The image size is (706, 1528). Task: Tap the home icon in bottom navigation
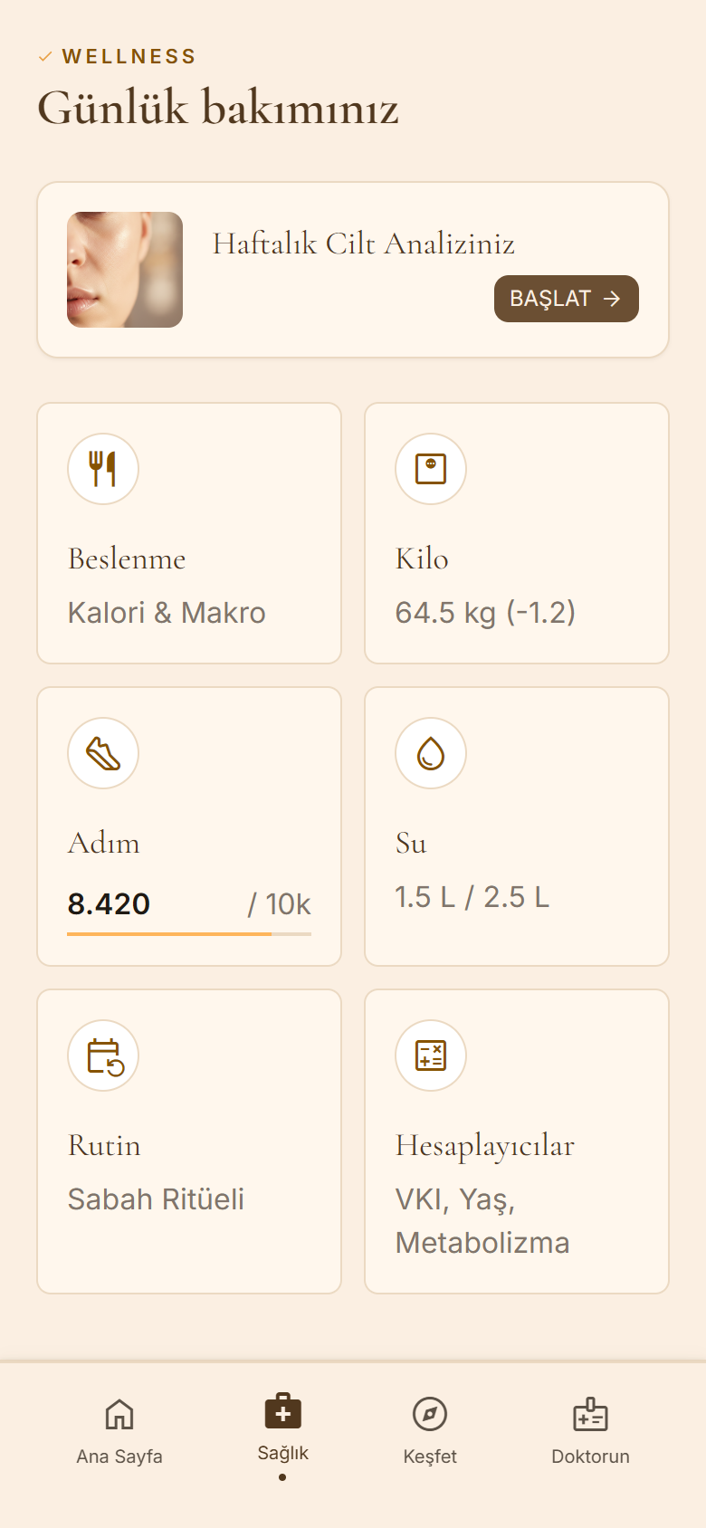point(119,1414)
